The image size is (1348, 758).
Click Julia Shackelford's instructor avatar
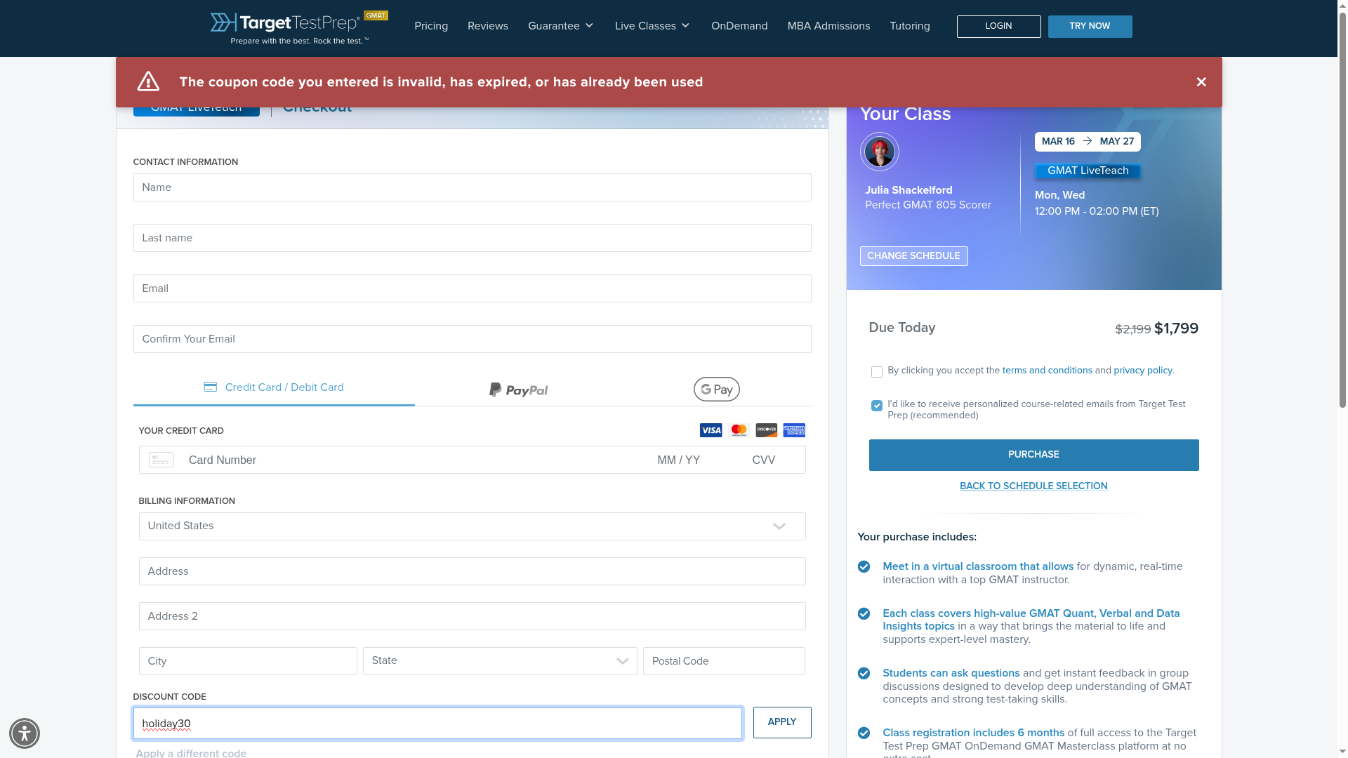pos(879,152)
